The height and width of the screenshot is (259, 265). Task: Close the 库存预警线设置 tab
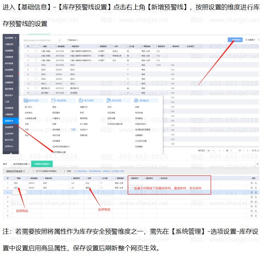pos(29,164)
